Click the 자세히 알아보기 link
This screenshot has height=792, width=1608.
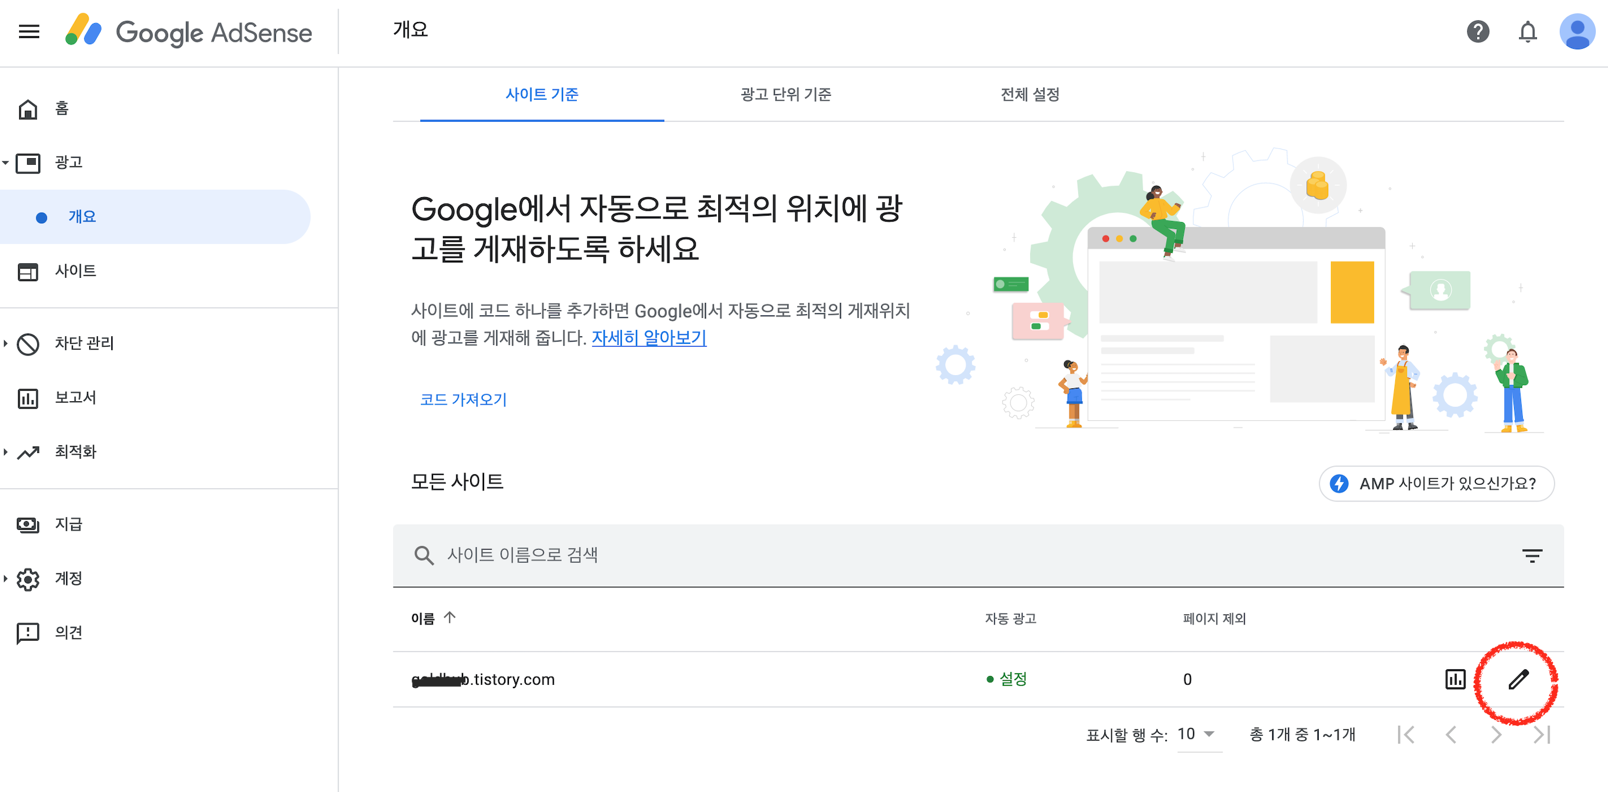649,338
